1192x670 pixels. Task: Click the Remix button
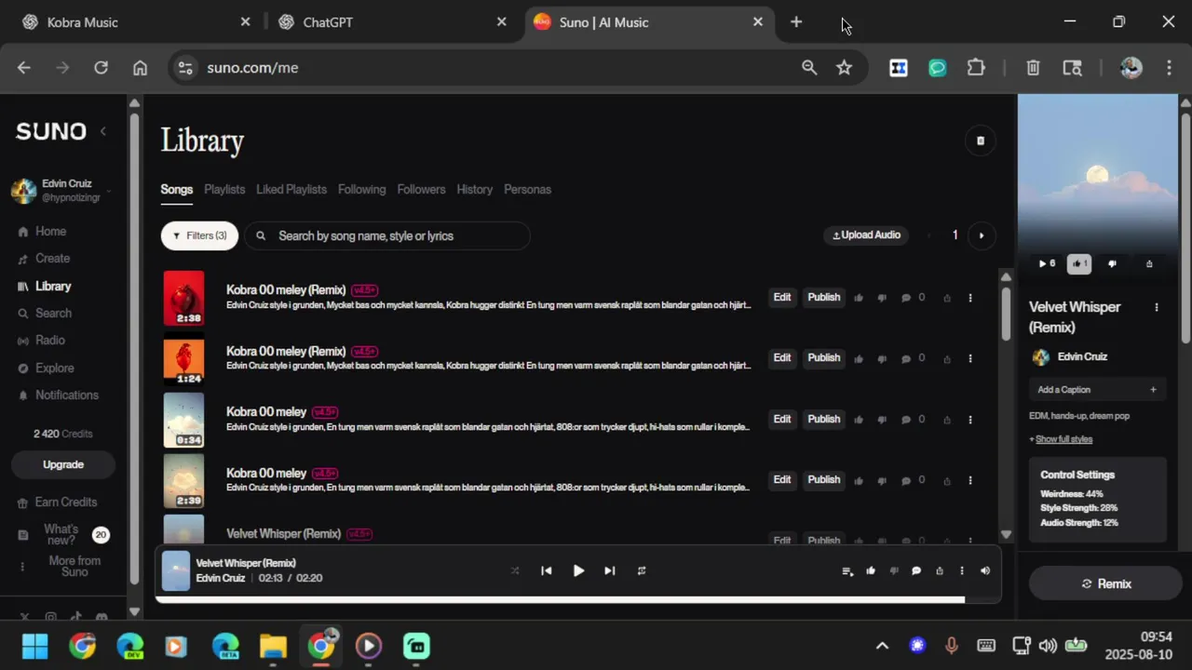(1105, 584)
